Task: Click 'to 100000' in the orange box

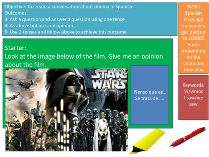Action: tap(194, 38)
